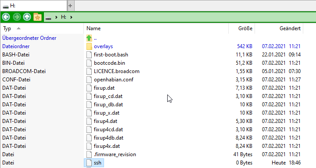Click the first-boot.bash file name
Viewport: 316px width, 168px height.
(x=111, y=55)
